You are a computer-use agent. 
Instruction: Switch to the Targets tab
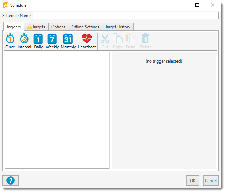pyautogui.click(x=36, y=27)
